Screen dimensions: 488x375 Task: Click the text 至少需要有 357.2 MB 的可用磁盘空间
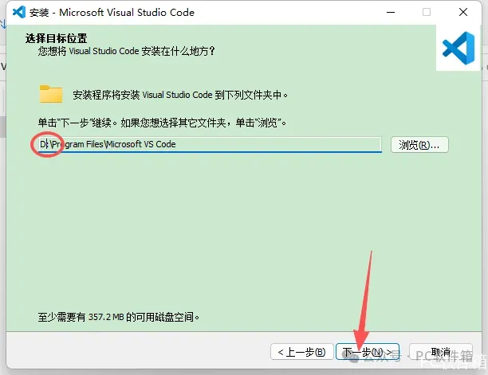coord(119,317)
